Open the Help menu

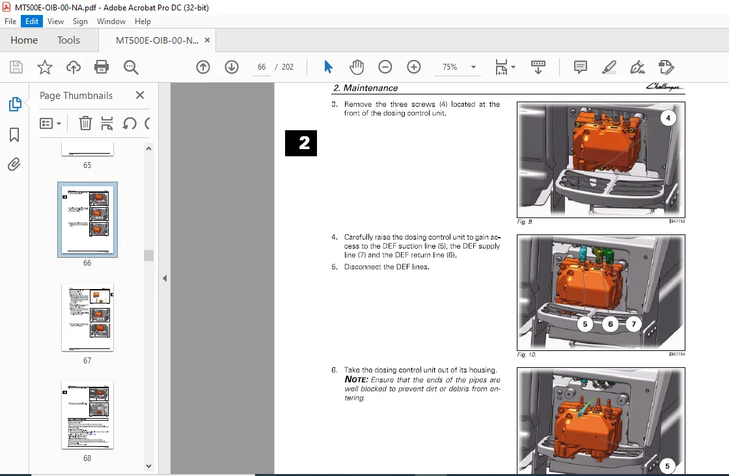click(143, 21)
